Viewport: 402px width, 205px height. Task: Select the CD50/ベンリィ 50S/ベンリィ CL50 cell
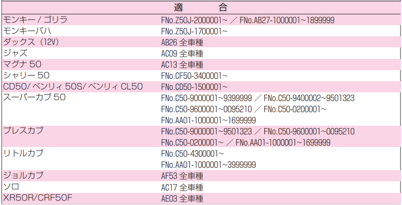[73, 87]
